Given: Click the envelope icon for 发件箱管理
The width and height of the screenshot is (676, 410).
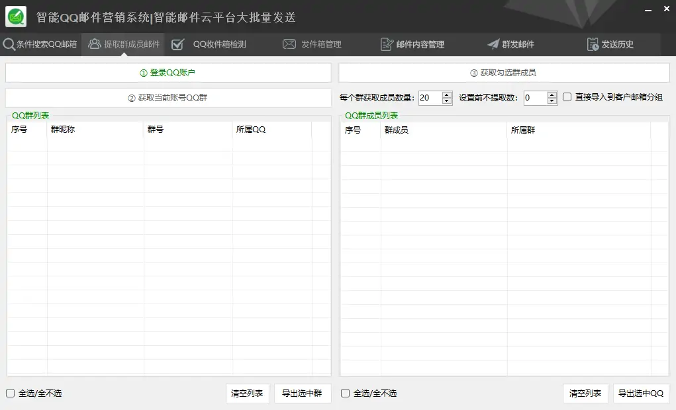Looking at the screenshot, I should click(x=289, y=44).
